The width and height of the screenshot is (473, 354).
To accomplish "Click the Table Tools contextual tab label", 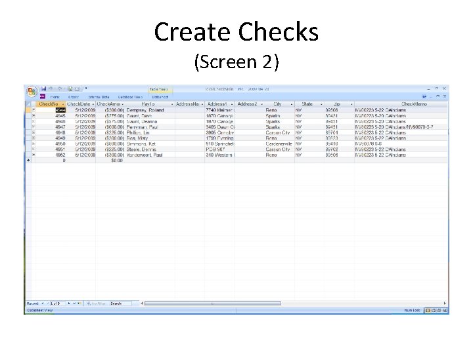I will [159, 89].
